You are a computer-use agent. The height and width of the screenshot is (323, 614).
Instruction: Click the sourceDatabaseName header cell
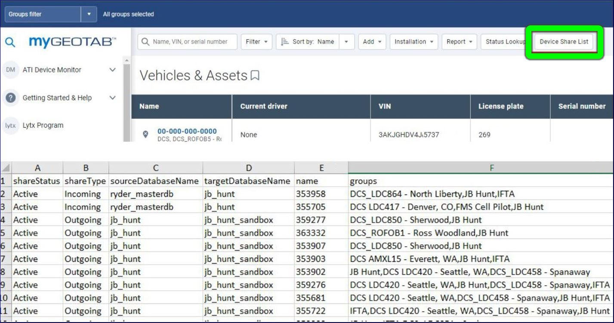(x=156, y=181)
